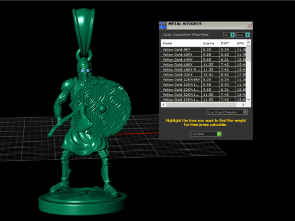
Task: Select the Yellow Gold:9KY row
Action: coord(203,50)
